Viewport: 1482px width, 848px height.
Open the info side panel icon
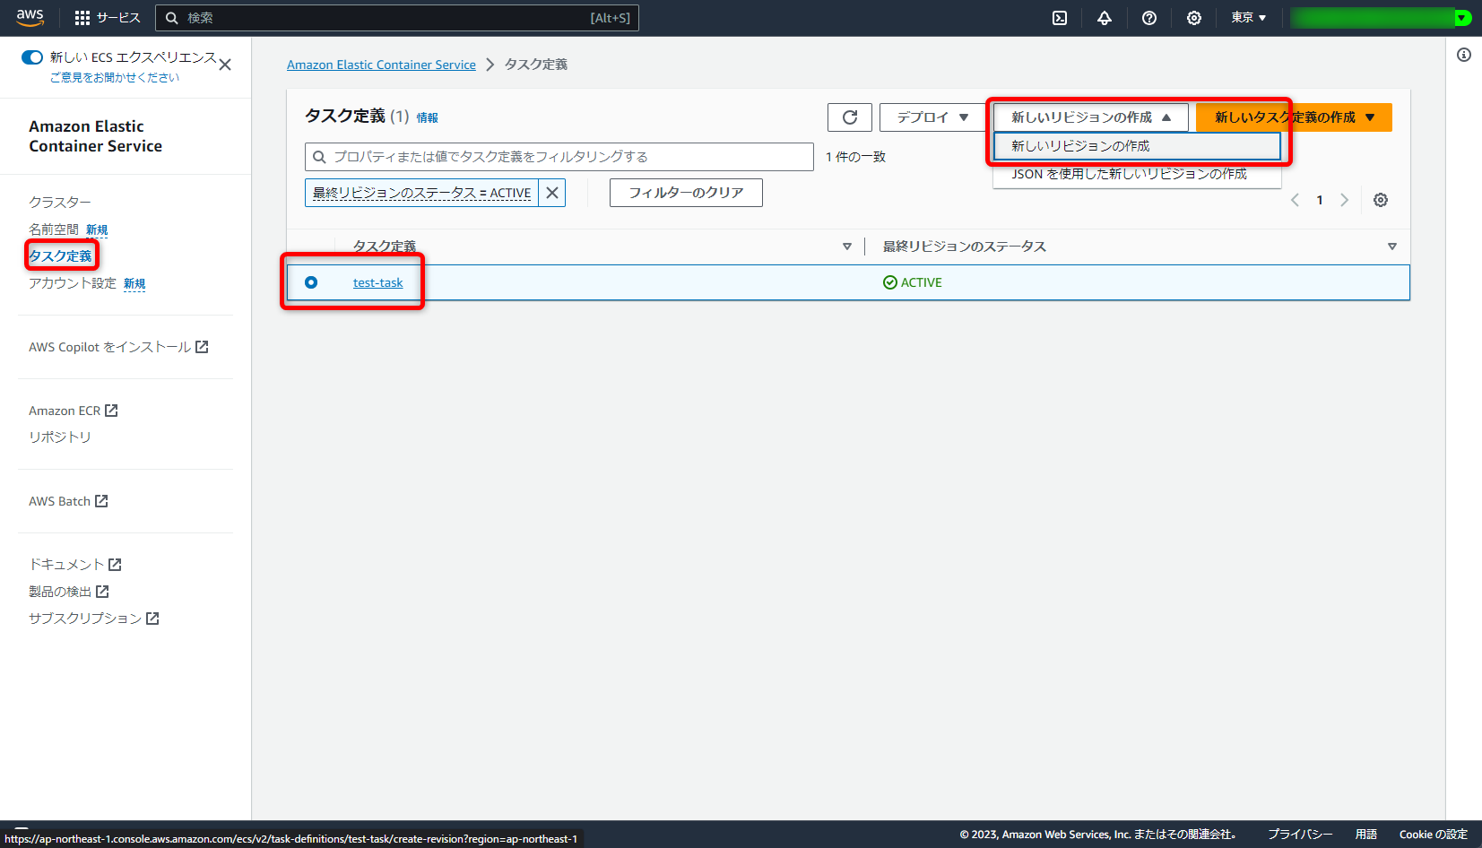coord(1464,55)
